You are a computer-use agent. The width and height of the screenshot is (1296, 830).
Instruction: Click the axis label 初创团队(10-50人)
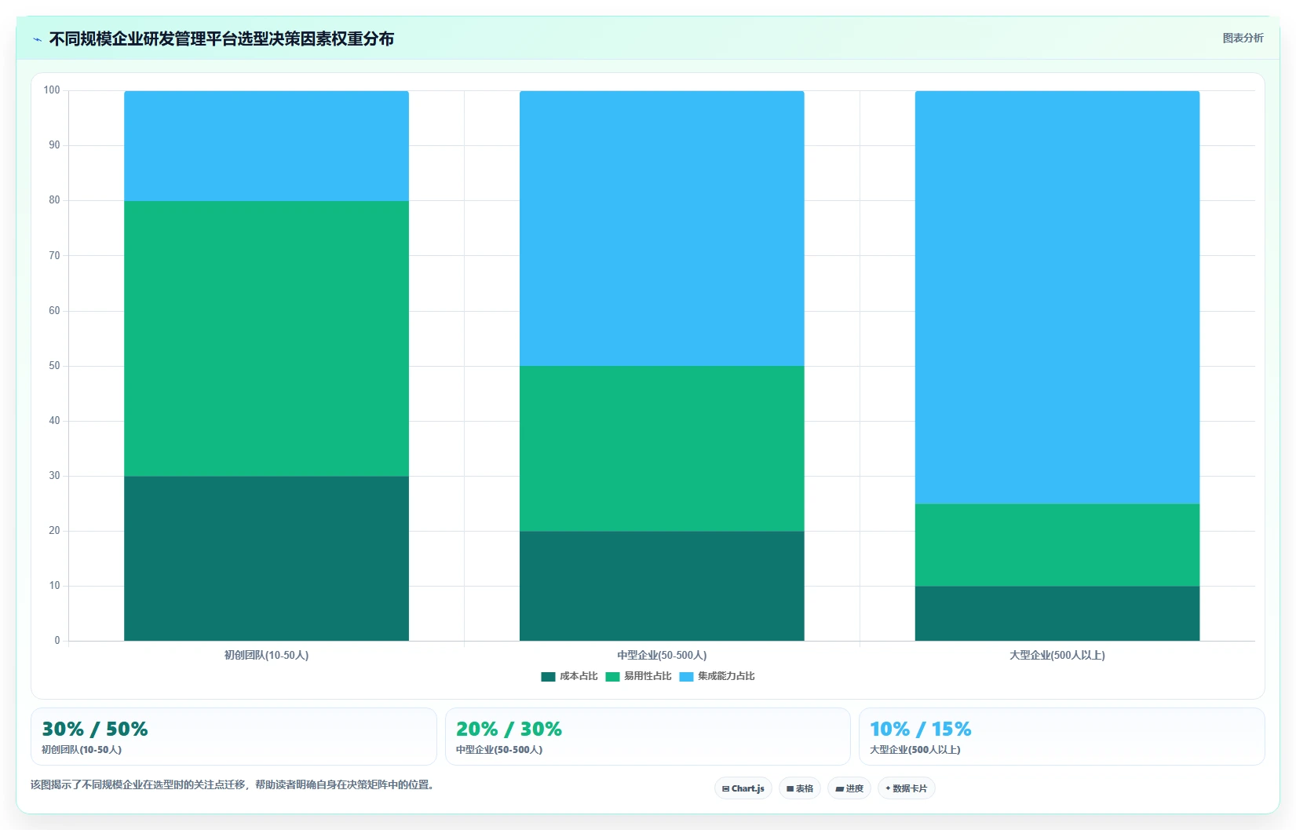[266, 655]
